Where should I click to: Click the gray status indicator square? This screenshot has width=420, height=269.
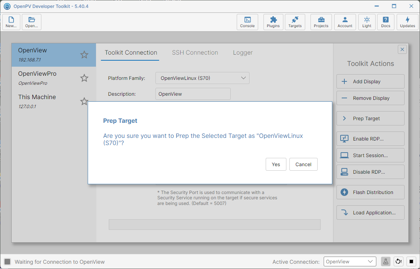8,262
